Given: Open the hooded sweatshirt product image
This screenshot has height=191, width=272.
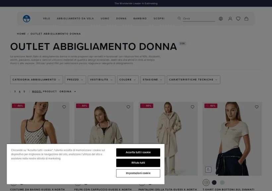Looking at the screenshot, I should click(x=104, y=123).
